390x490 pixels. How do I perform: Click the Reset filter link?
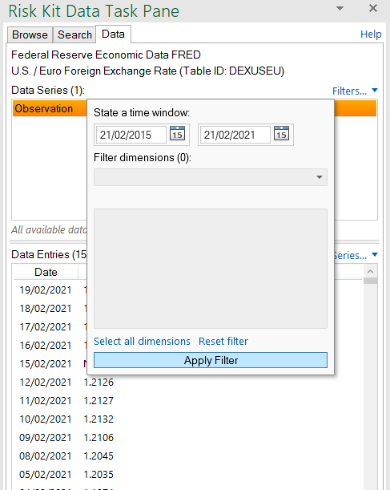(x=223, y=342)
